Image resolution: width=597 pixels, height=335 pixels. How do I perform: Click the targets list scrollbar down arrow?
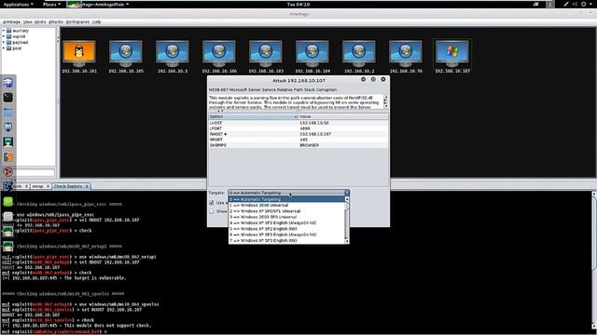346,241
